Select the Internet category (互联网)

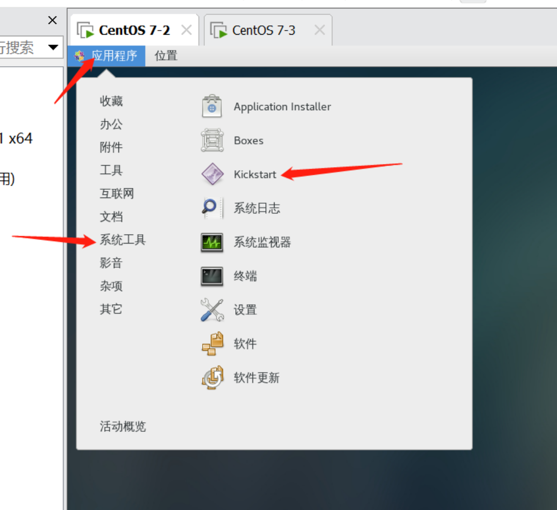[117, 193]
